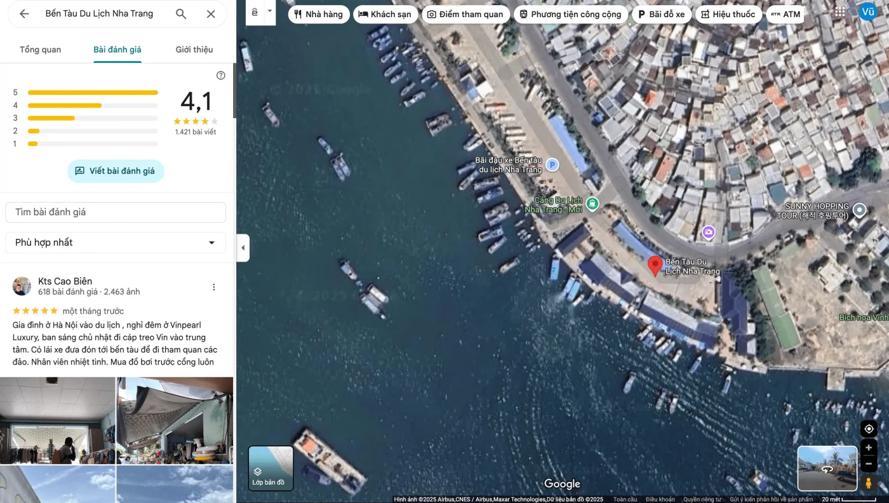Click the back arrow in search box
889x503 pixels.
(24, 14)
